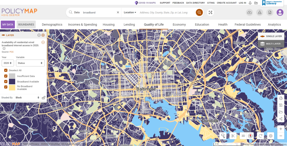
Task: Open the purple user profile icon
Action: (x=280, y=12)
